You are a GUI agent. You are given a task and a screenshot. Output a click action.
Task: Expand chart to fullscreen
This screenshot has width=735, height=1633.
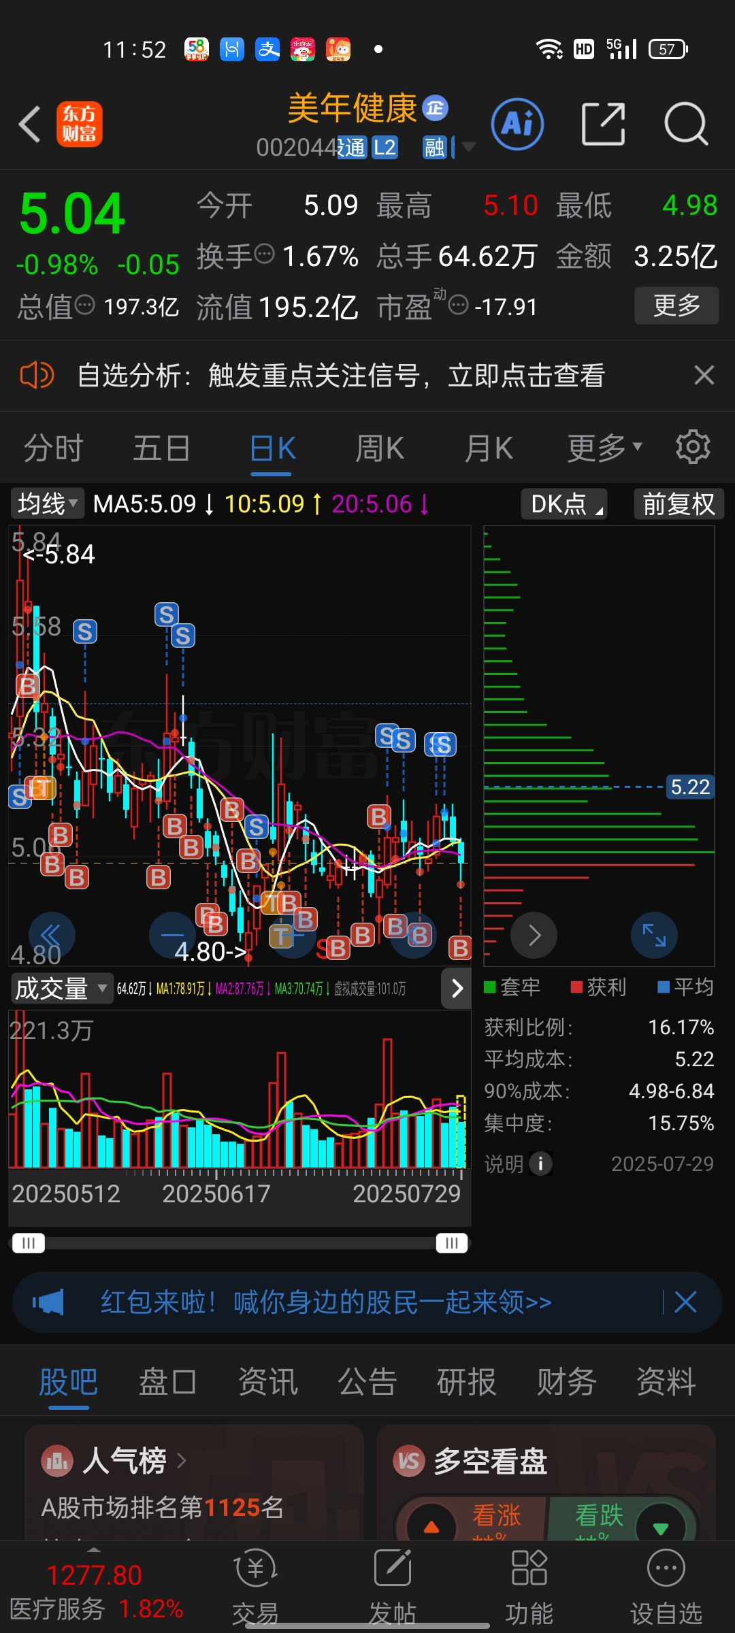pyautogui.click(x=655, y=936)
